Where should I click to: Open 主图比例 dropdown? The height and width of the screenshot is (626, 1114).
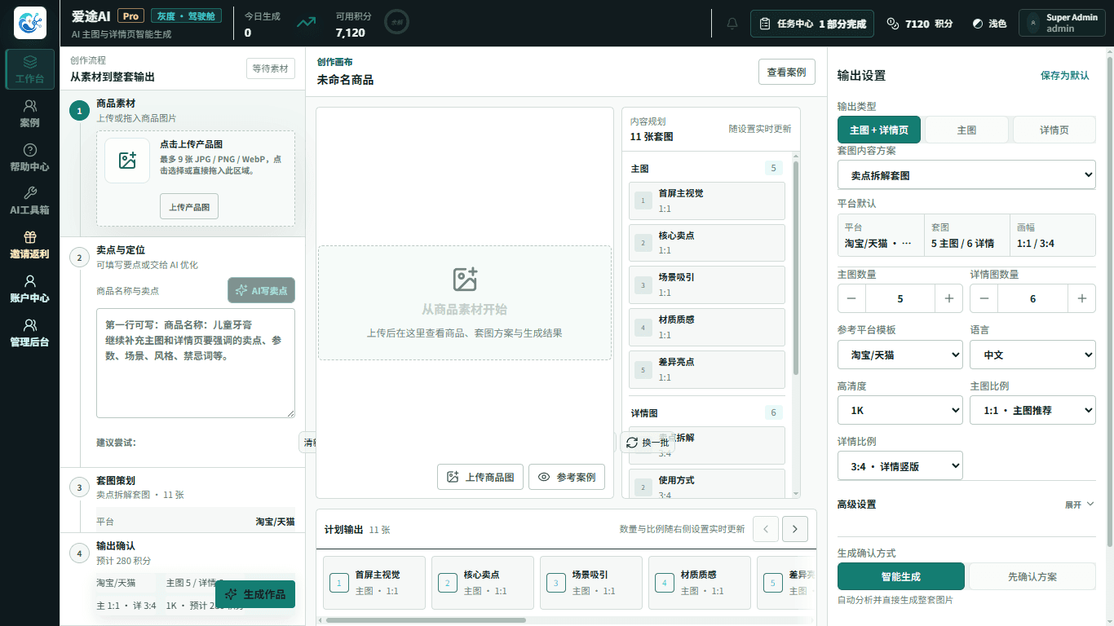point(1032,410)
